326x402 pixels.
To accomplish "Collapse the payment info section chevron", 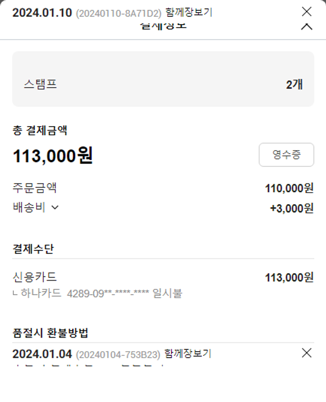I will pyautogui.click(x=306, y=27).
